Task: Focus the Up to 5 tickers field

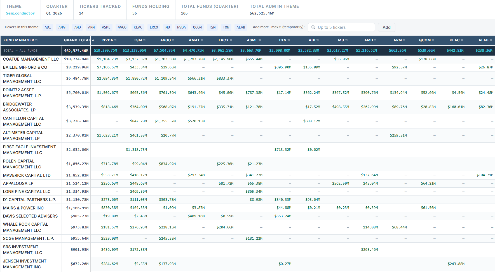Action: tap(341, 27)
